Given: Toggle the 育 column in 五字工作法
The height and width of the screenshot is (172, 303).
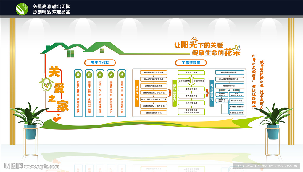Looking at the screenshot, I should coord(100,74).
